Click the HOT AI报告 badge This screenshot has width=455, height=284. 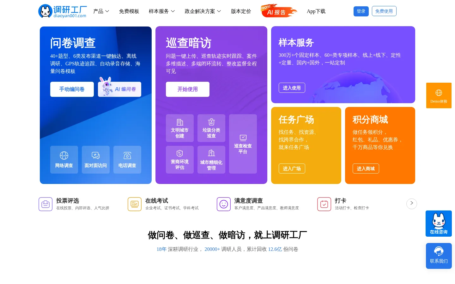click(279, 11)
